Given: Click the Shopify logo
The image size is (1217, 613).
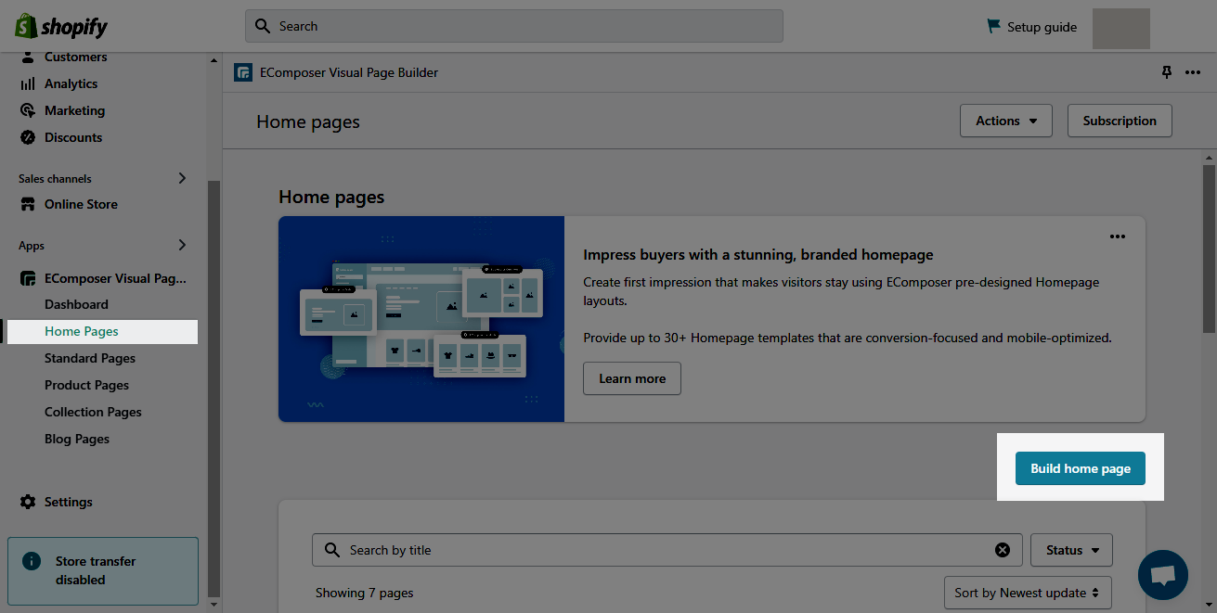Looking at the screenshot, I should click(61, 26).
